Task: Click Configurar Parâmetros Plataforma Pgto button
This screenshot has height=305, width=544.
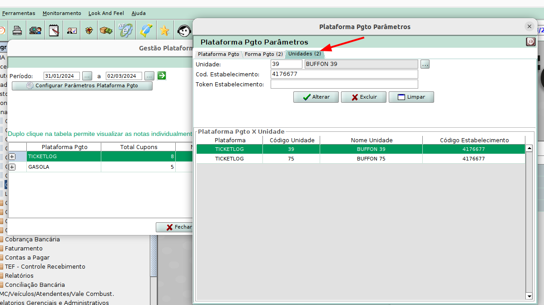Action: (82, 85)
